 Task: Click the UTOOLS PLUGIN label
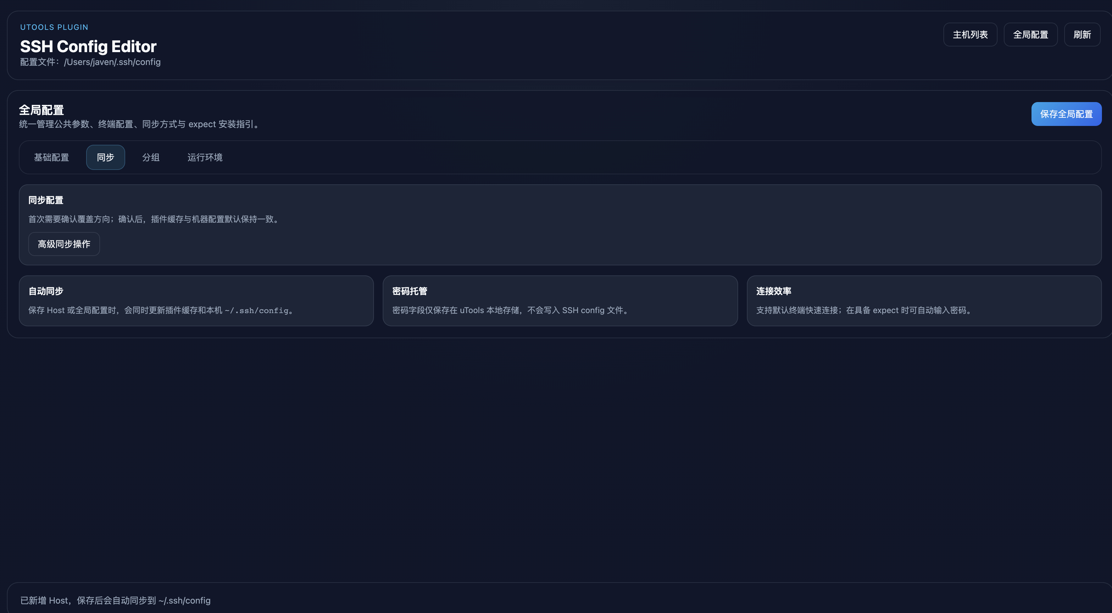[x=54, y=27]
